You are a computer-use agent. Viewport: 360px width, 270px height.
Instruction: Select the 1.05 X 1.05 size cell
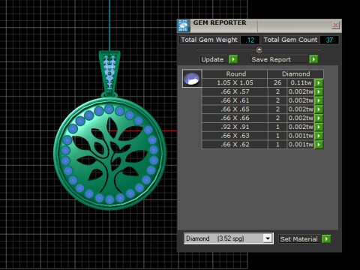[x=235, y=82]
